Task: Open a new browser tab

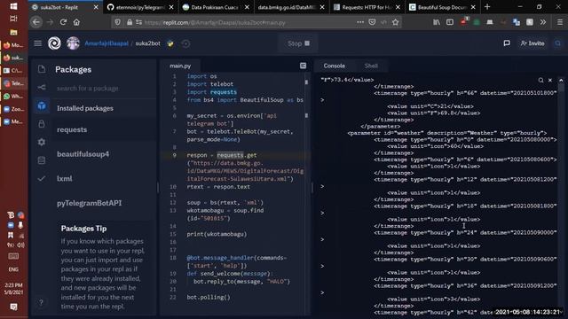Action: [x=487, y=7]
